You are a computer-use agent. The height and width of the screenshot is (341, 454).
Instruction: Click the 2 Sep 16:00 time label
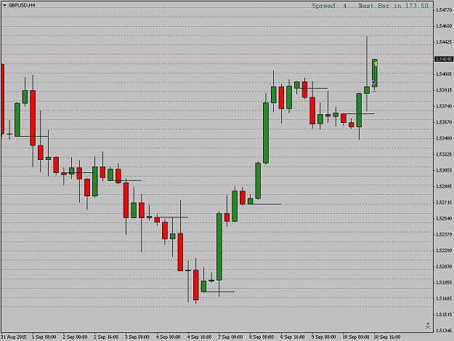(106, 337)
